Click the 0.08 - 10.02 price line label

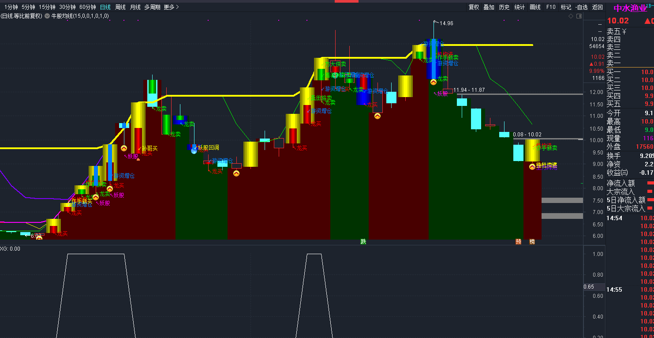click(527, 135)
